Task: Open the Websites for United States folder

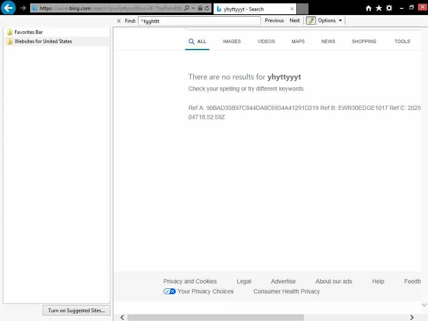Action: click(x=43, y=41)
